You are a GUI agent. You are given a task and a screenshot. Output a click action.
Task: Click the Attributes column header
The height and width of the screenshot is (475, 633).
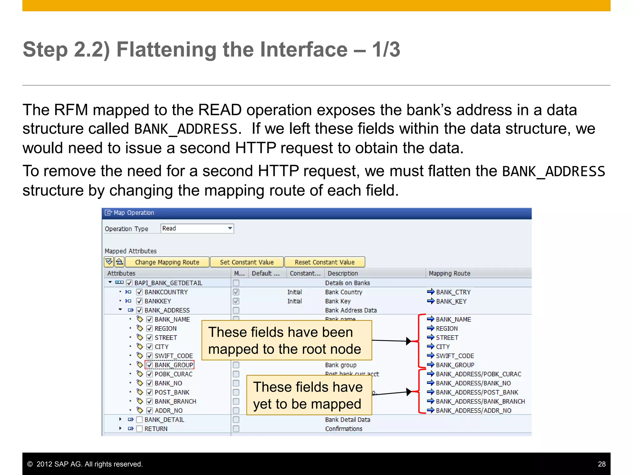(167, 273)
